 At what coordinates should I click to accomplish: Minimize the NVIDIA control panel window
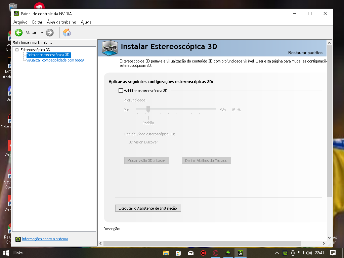coord(295,13)
